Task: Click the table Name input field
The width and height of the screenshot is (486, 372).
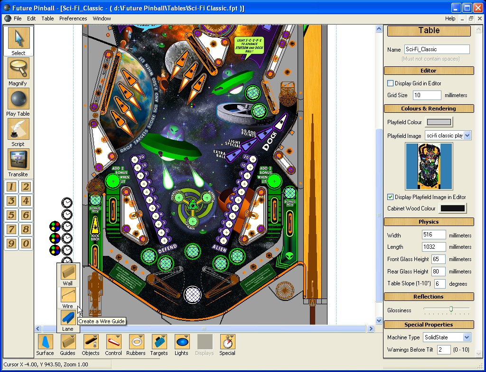Action: click(x=436, y=49)
